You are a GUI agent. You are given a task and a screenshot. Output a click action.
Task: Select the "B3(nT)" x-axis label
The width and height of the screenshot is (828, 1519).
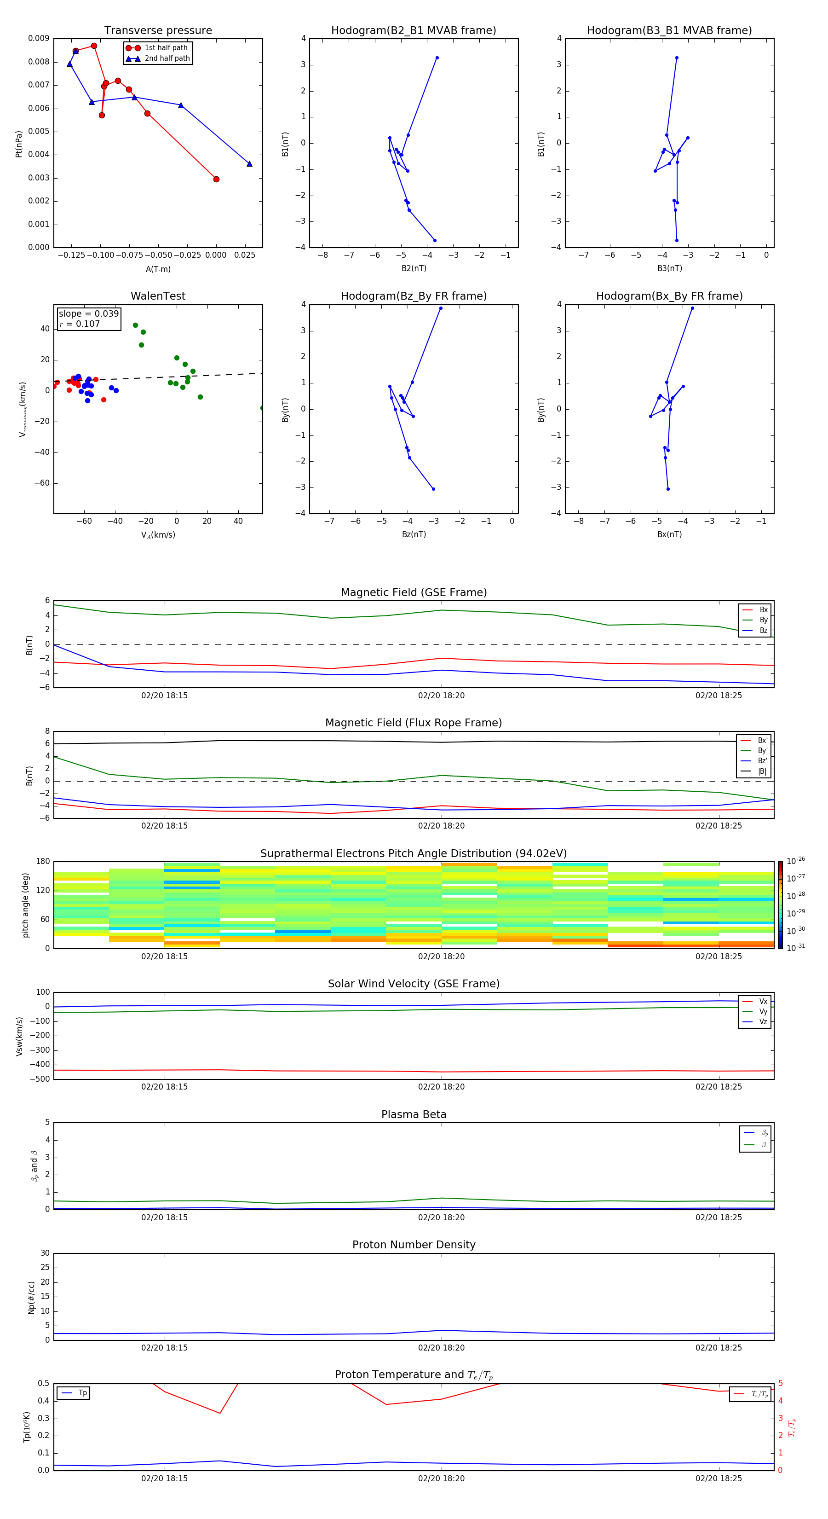[669, 268]
